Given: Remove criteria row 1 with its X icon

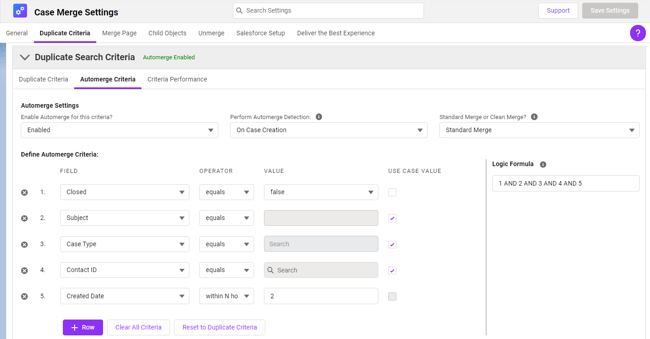Looking at the screenshot, I should coord(24,192).
